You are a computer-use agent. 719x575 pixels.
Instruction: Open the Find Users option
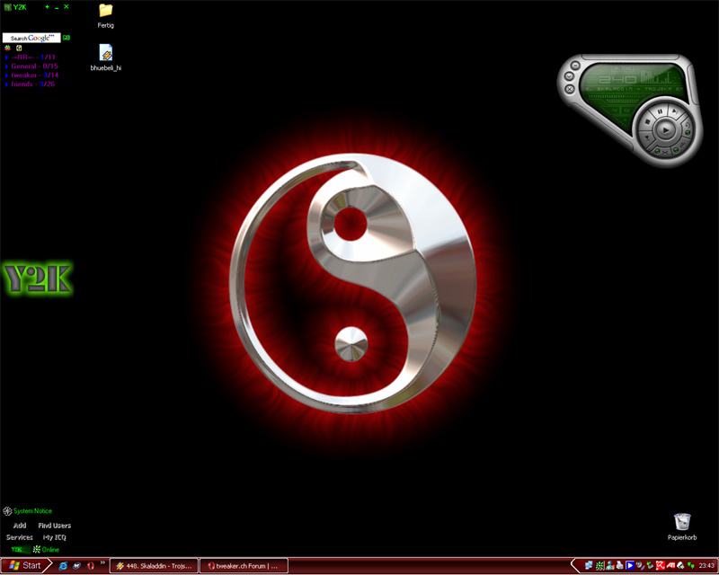click(x=54, y=526)
